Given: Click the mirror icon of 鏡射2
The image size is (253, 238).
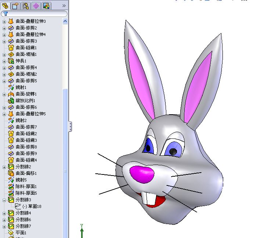Looking at the screenshot, I should coord(11,120).
